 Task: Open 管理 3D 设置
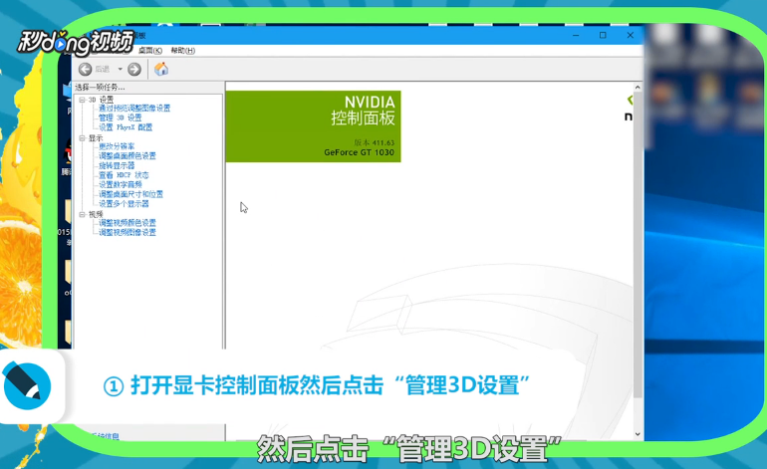(x=121, y=117)
